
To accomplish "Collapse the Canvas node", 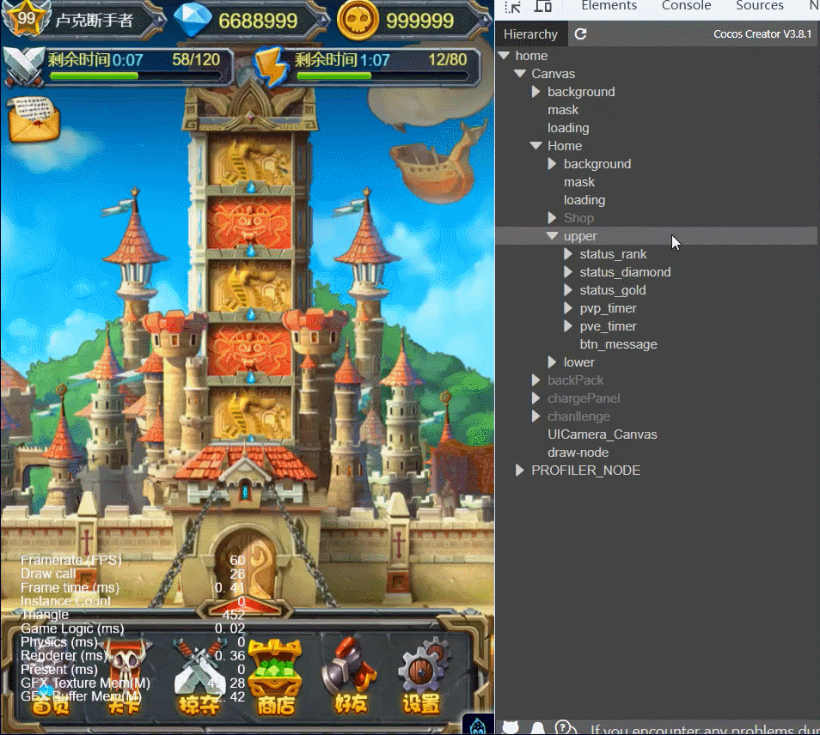I will click(520, 74).
